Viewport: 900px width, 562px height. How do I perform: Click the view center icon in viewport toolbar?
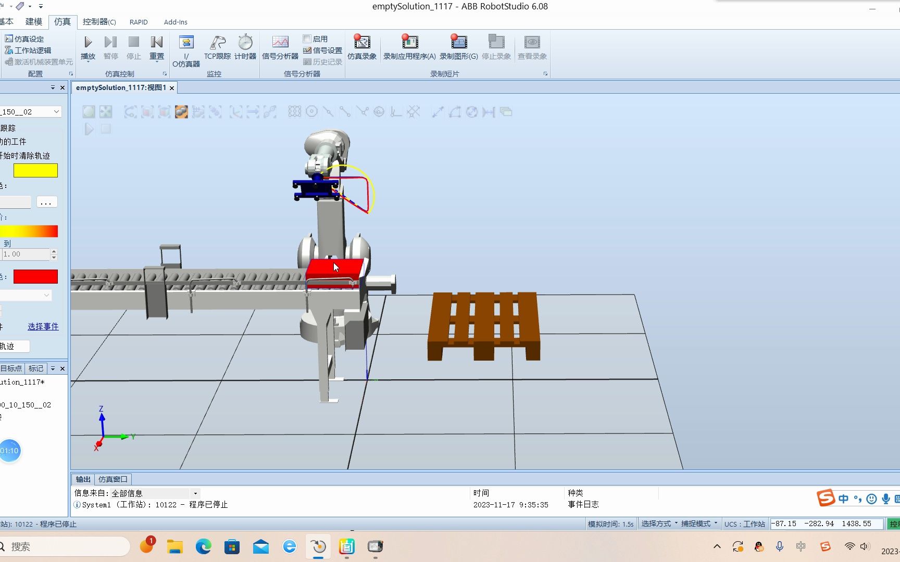[106, 112]
